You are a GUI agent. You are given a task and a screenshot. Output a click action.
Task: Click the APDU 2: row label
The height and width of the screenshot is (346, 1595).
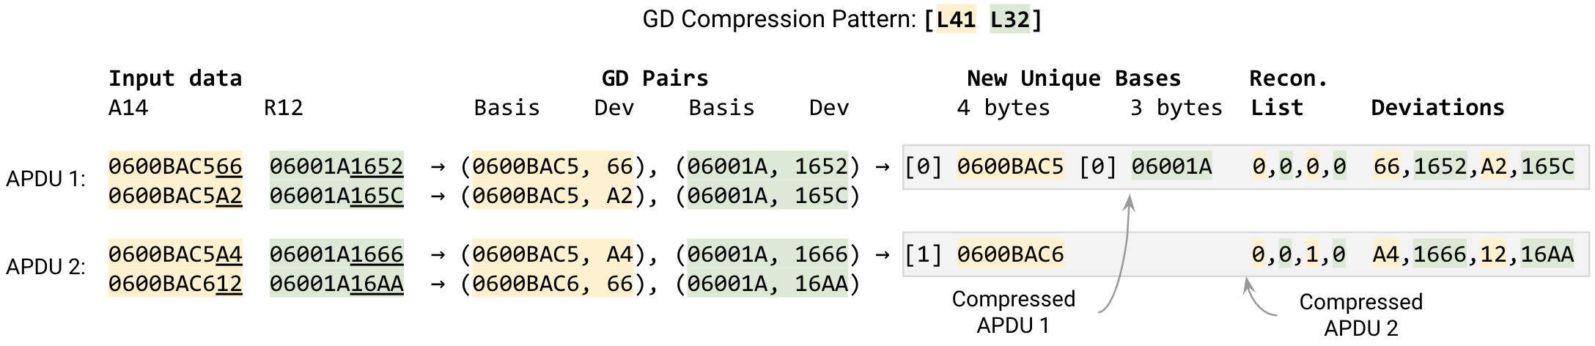click(x=45, y=267)
